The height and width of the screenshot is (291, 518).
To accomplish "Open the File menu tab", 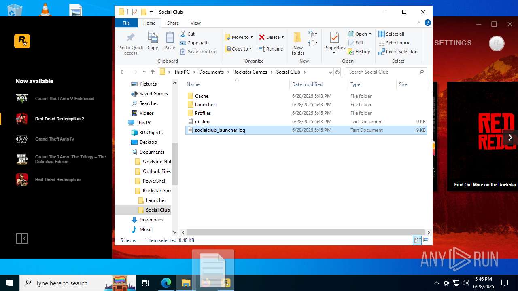I will 126,23.
